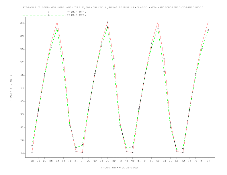This screenshot has width=227, height=175.
Task: Click y-axis tick label 64
Action: (x=22, y=23)
